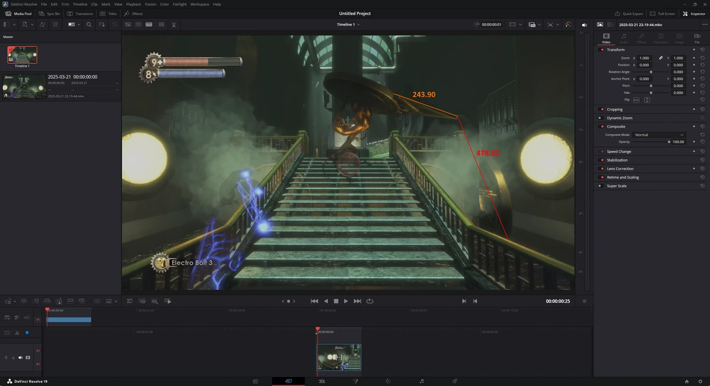
Task: Open the Project Manager home icon
Action: (686, 381)
